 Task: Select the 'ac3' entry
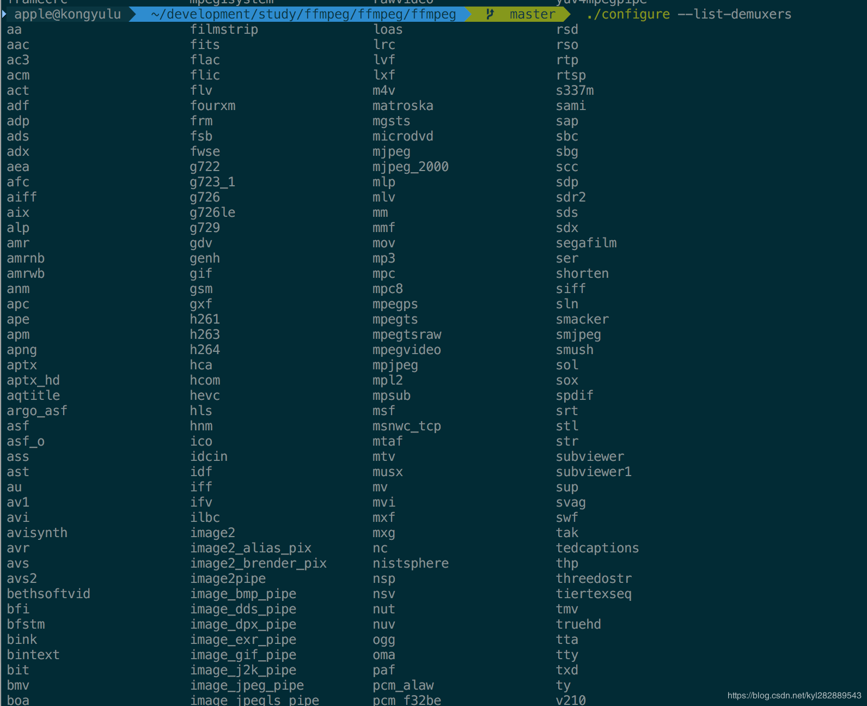click(18, 60)
